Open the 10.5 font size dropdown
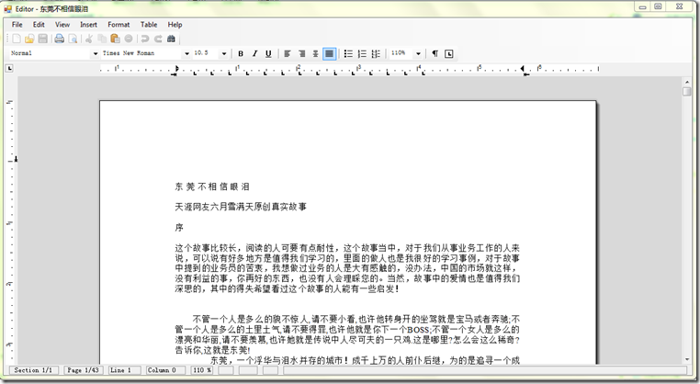The image size is (700, 384). click(x=223, y=53)
